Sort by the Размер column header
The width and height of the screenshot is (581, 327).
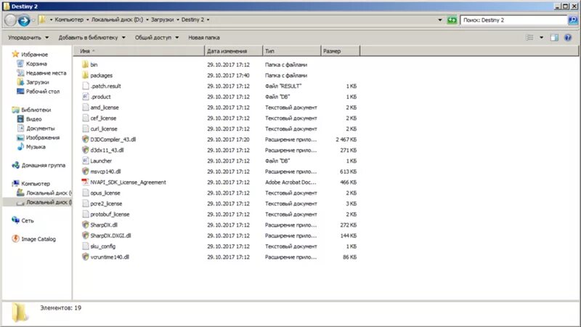click(340, 51)
